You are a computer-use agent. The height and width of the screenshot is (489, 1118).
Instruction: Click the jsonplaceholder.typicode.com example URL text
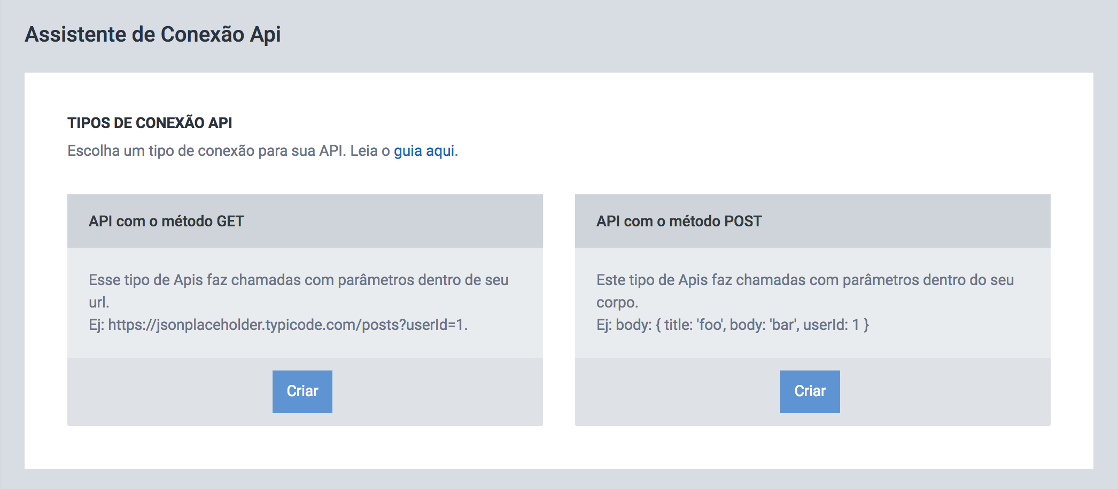click(288, 325)
